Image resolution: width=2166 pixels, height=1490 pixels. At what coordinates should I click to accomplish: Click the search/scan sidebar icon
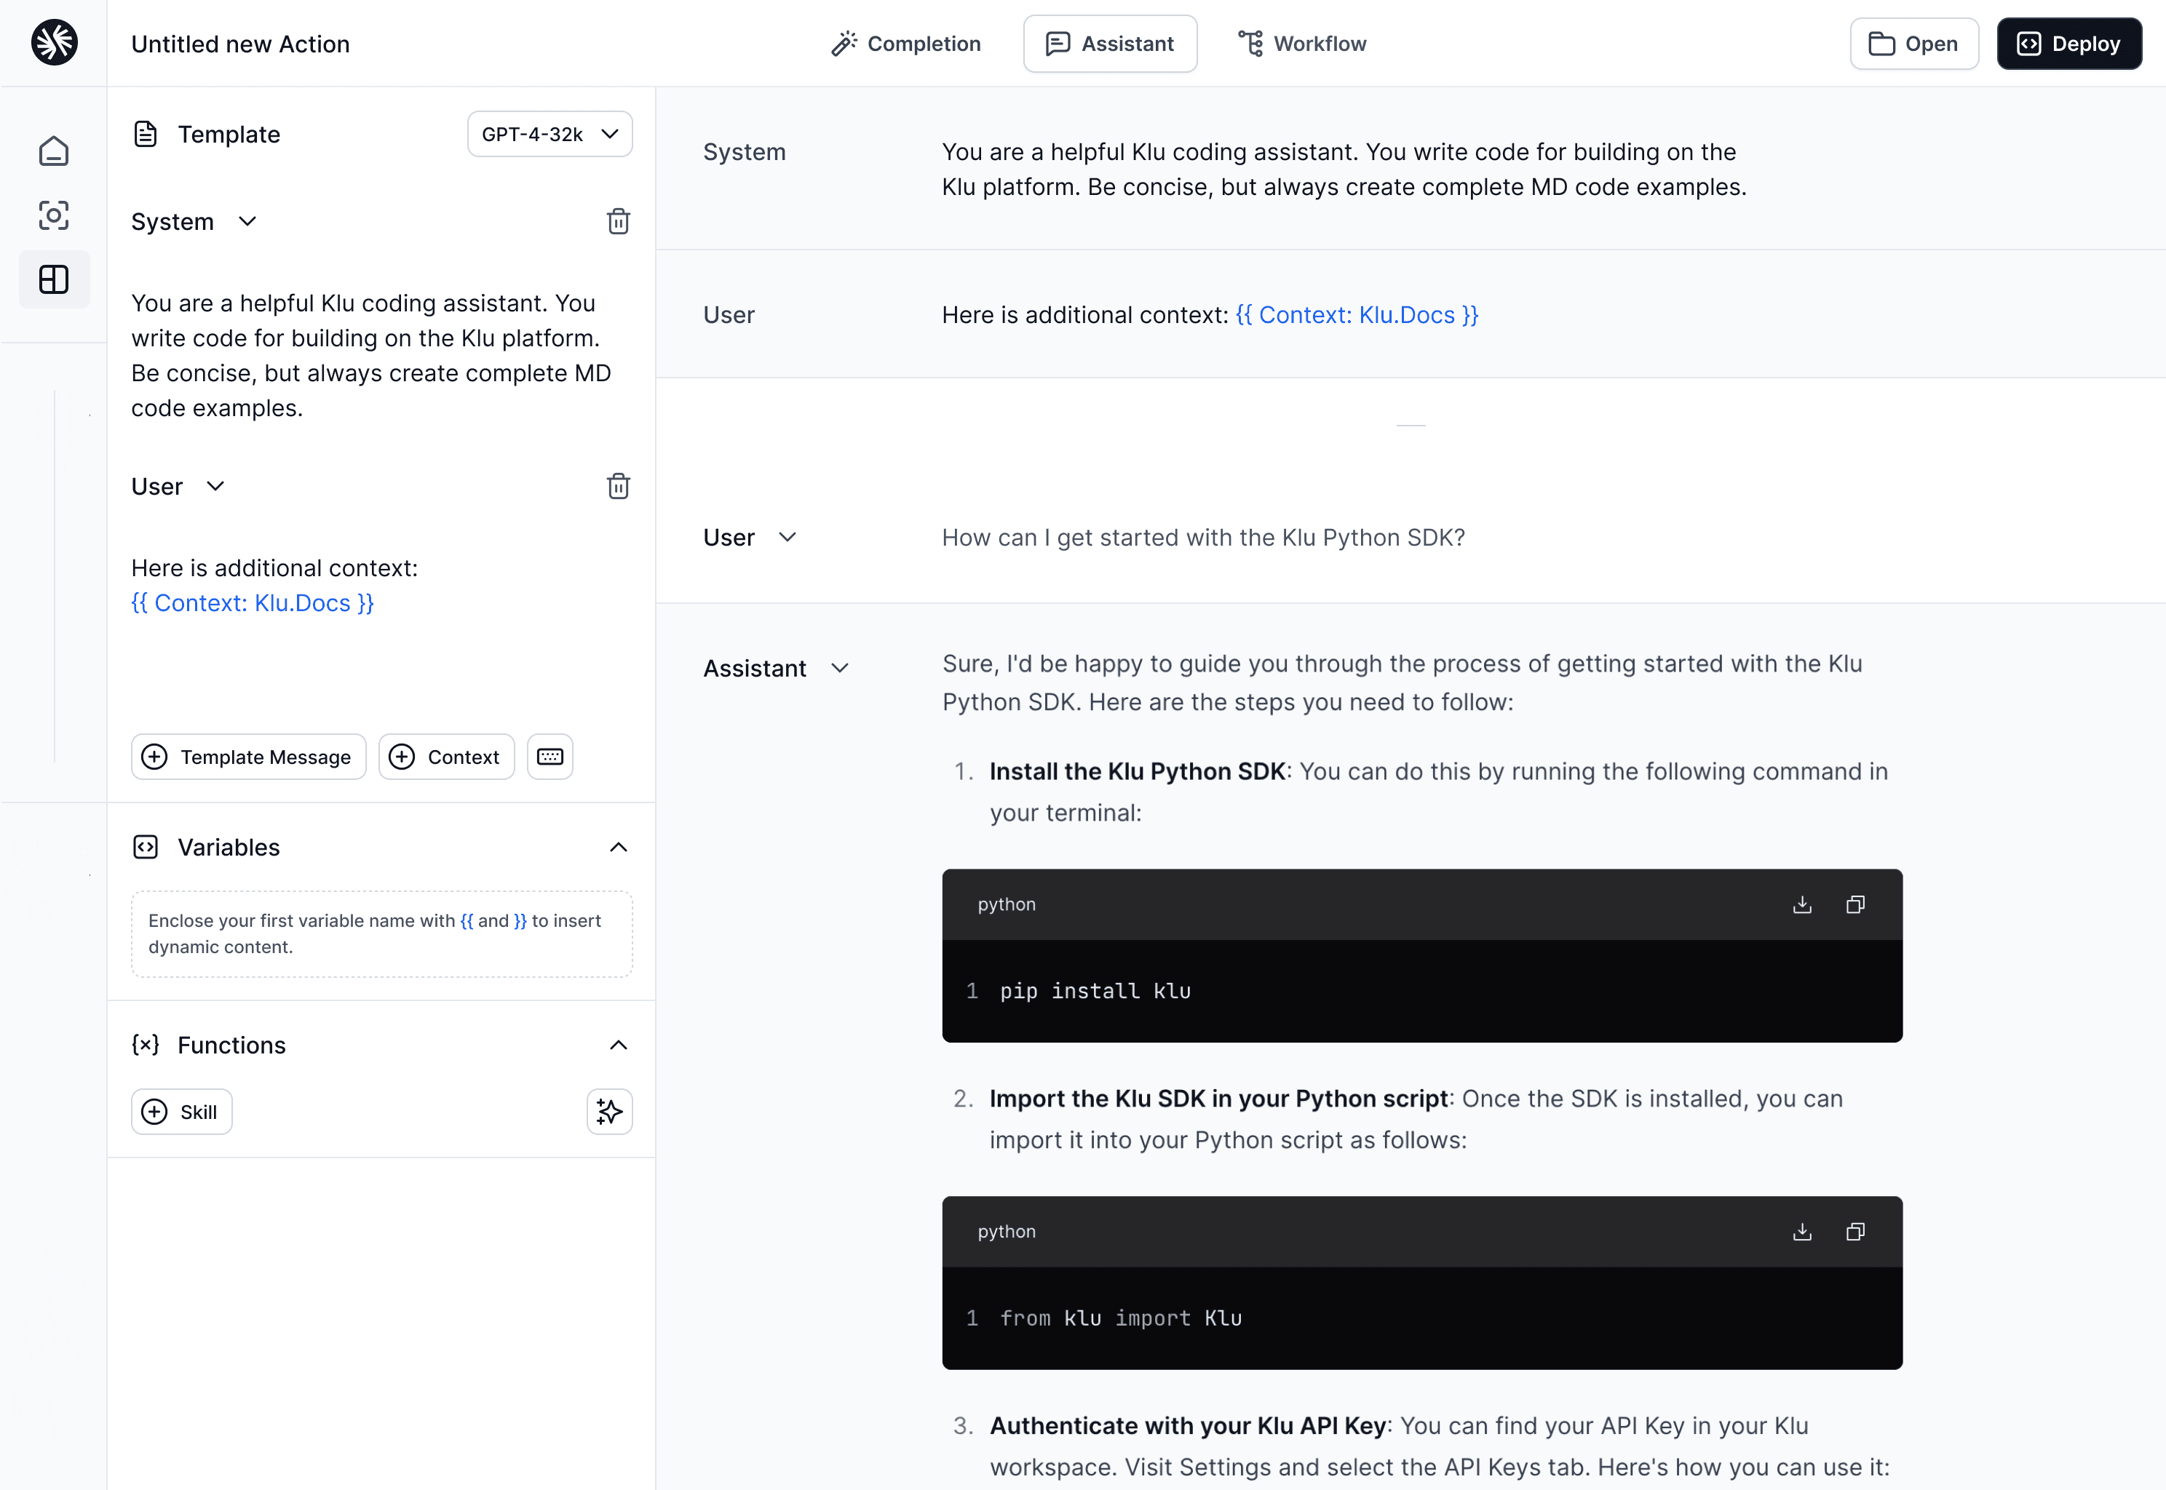point(52,215)
